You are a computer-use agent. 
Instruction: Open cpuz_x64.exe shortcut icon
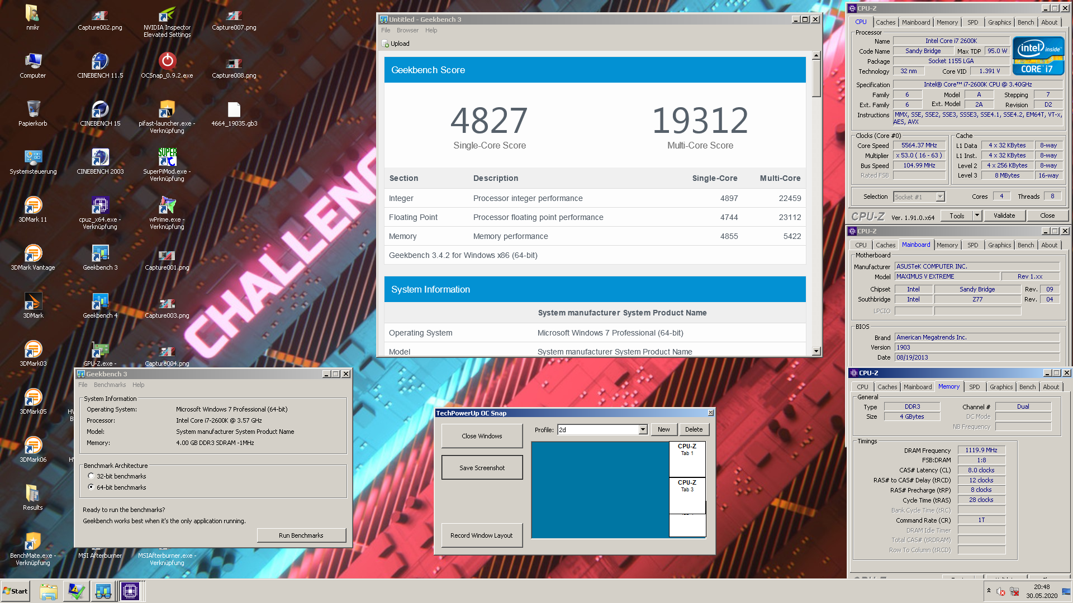100,213
